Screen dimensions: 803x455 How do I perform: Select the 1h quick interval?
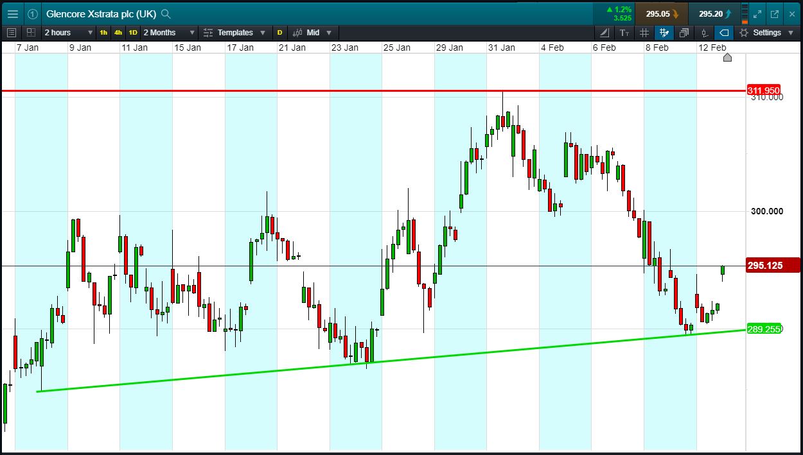[x=103, y=32]
